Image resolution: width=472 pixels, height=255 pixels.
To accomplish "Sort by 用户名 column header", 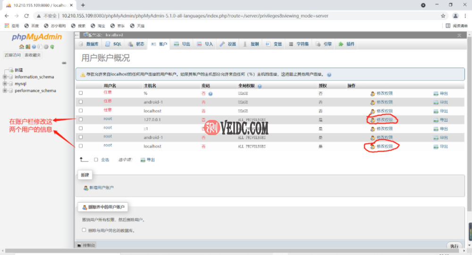I will click(110, 86).
